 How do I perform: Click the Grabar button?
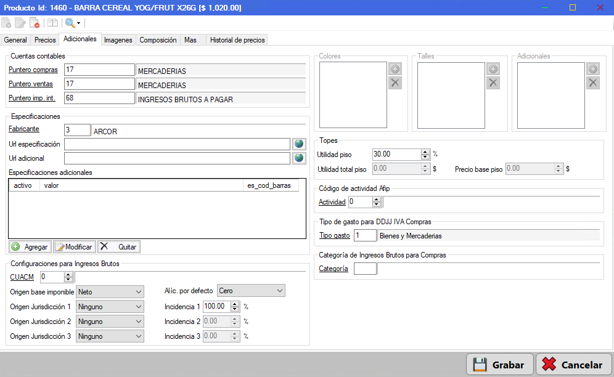500,365
